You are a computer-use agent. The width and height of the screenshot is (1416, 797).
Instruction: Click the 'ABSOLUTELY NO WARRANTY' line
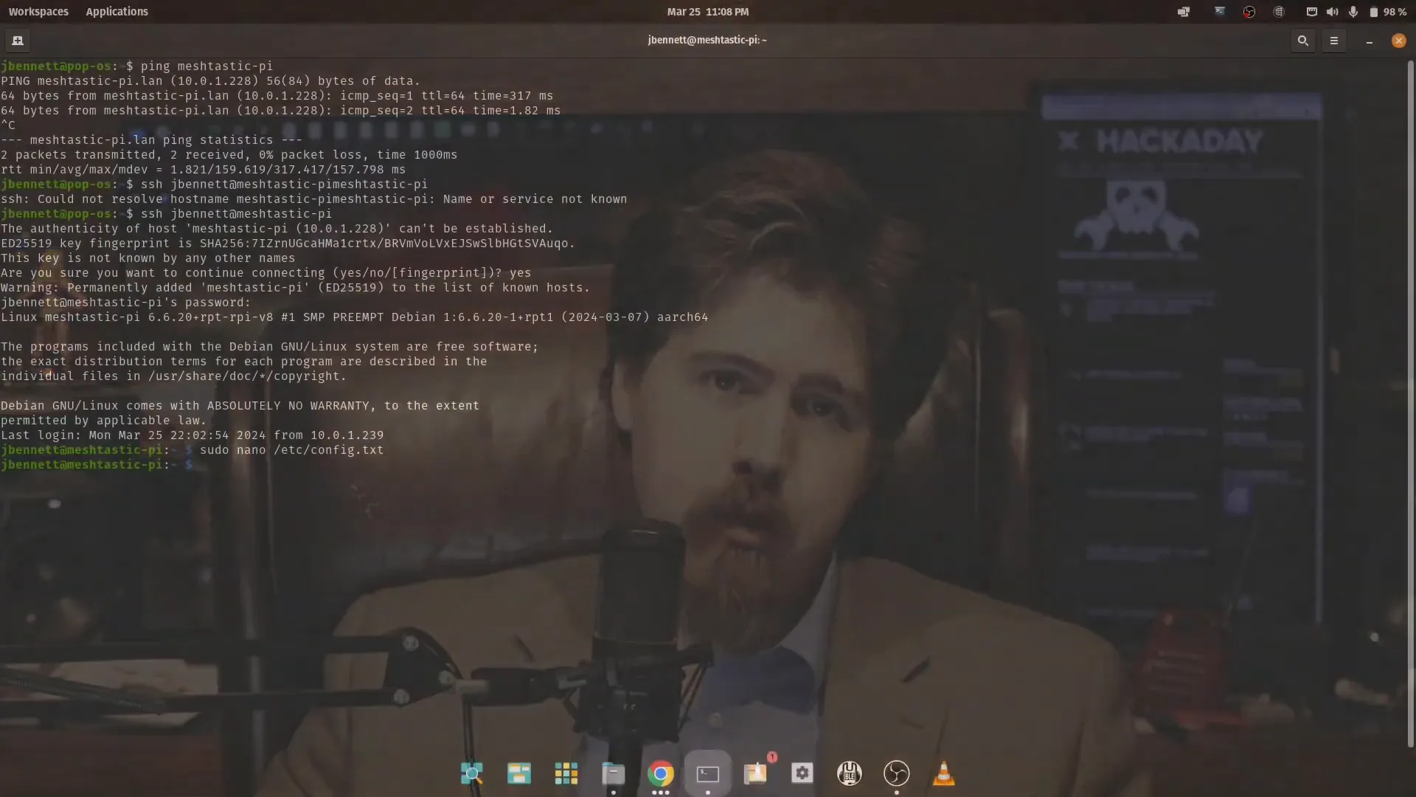click(240, 406)
